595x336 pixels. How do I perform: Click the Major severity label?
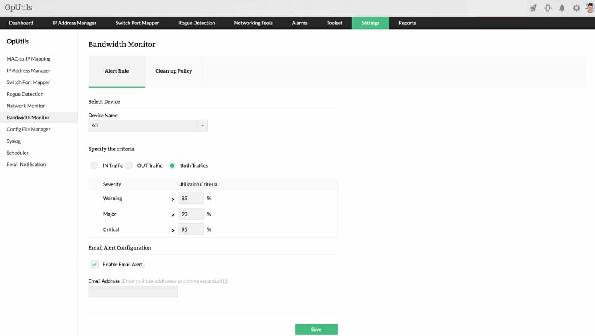(110, 214)
